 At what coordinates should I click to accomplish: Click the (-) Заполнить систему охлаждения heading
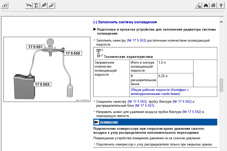(x=125, y=22)
